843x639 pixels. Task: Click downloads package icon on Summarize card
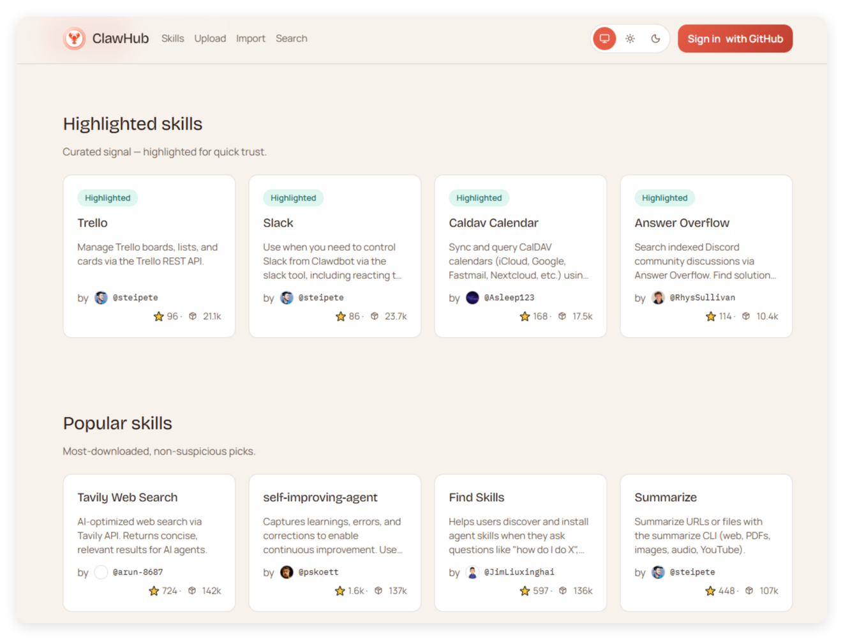click(x=749, y=590)
